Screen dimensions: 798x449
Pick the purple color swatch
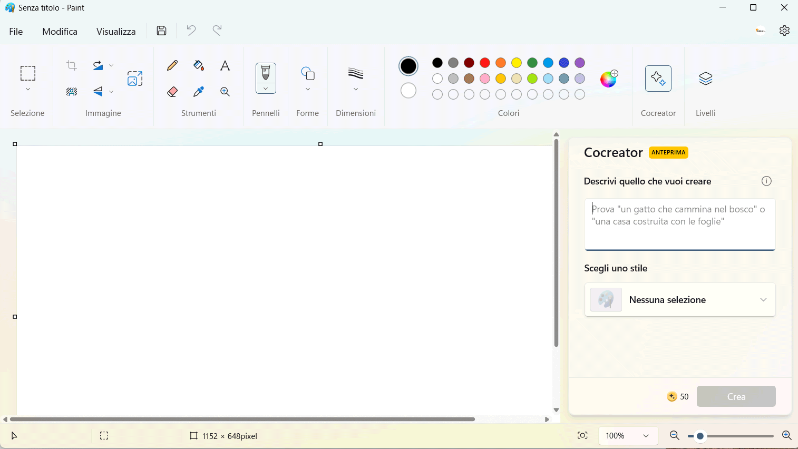click(x=580, y=63)
